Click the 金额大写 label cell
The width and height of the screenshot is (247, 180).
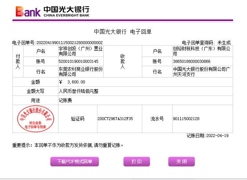tap(35, 91)
